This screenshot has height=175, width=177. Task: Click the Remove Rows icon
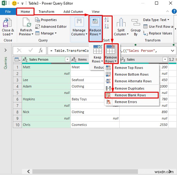pos(111,49)
